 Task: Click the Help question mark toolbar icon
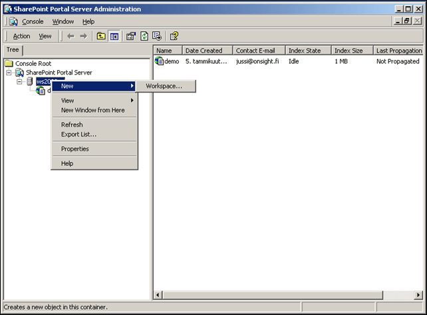[174, 36]
